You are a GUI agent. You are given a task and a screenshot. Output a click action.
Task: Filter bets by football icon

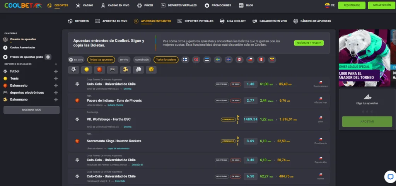pos(73,70)
